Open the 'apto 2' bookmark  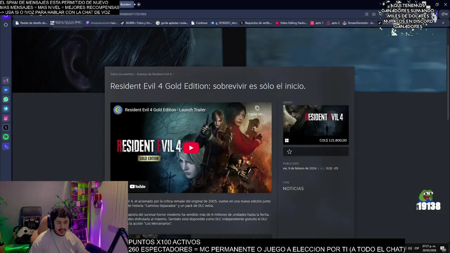pyautogui.click(x=333, y=23)
